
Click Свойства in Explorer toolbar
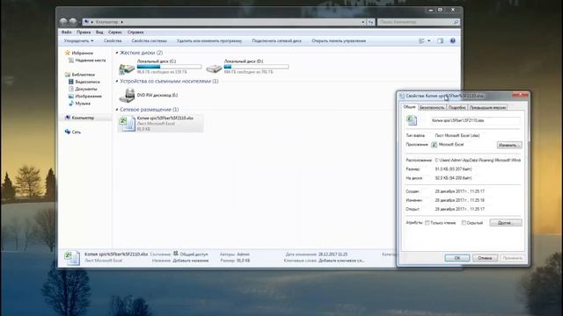pyautogui.click(x=113, y=41)
